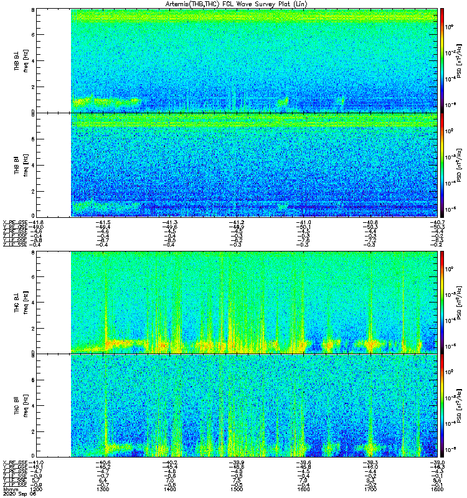The image size is (467, 498).
Task: Click the 'THC B∥ freq [Hz]' axis label
Action: 21,406
